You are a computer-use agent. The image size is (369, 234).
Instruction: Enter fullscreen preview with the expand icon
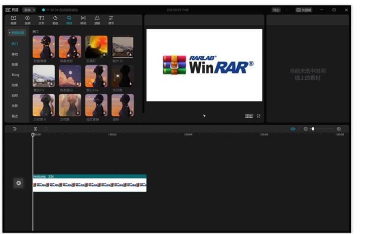point(259,116)
